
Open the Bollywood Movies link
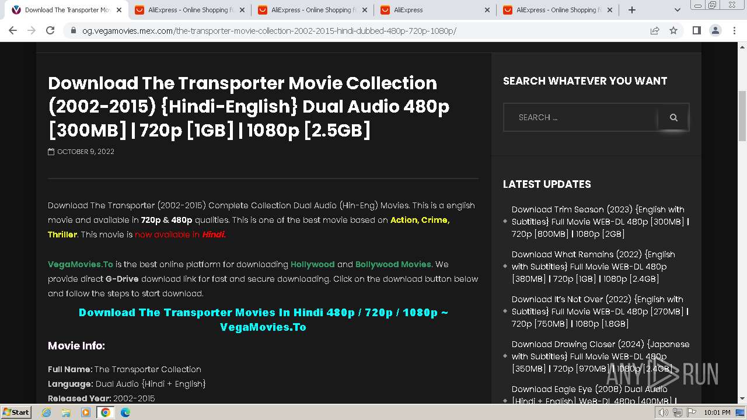pyautogui.click(x=393, y=264)
